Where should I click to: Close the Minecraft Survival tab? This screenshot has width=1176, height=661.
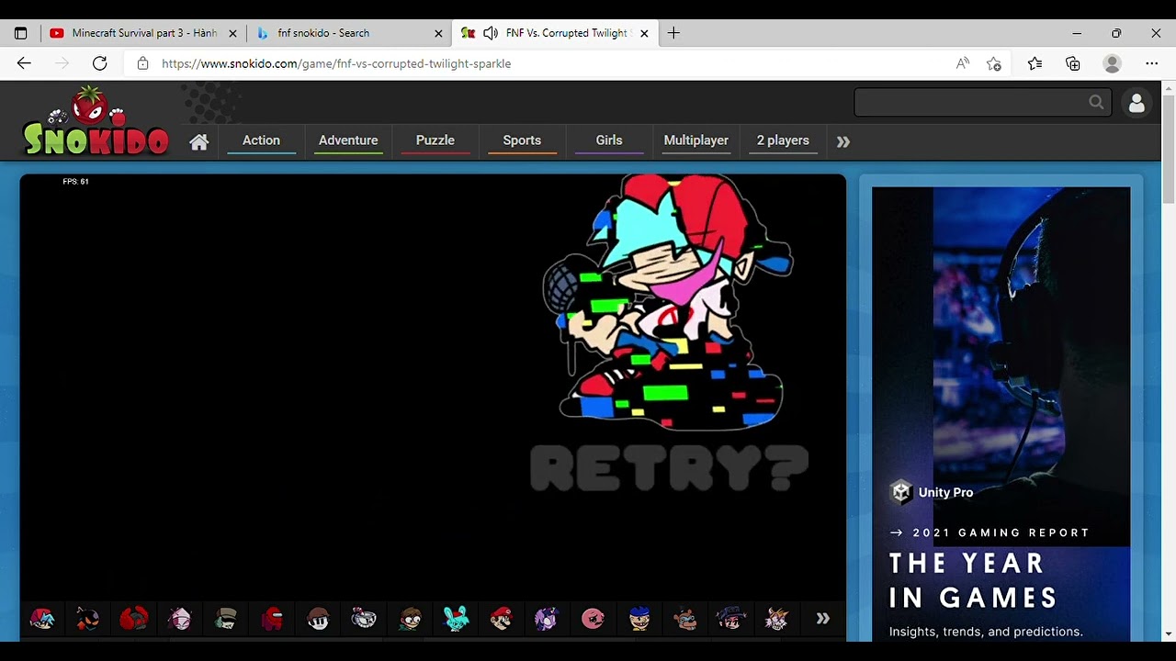click(x=232, y=33)
